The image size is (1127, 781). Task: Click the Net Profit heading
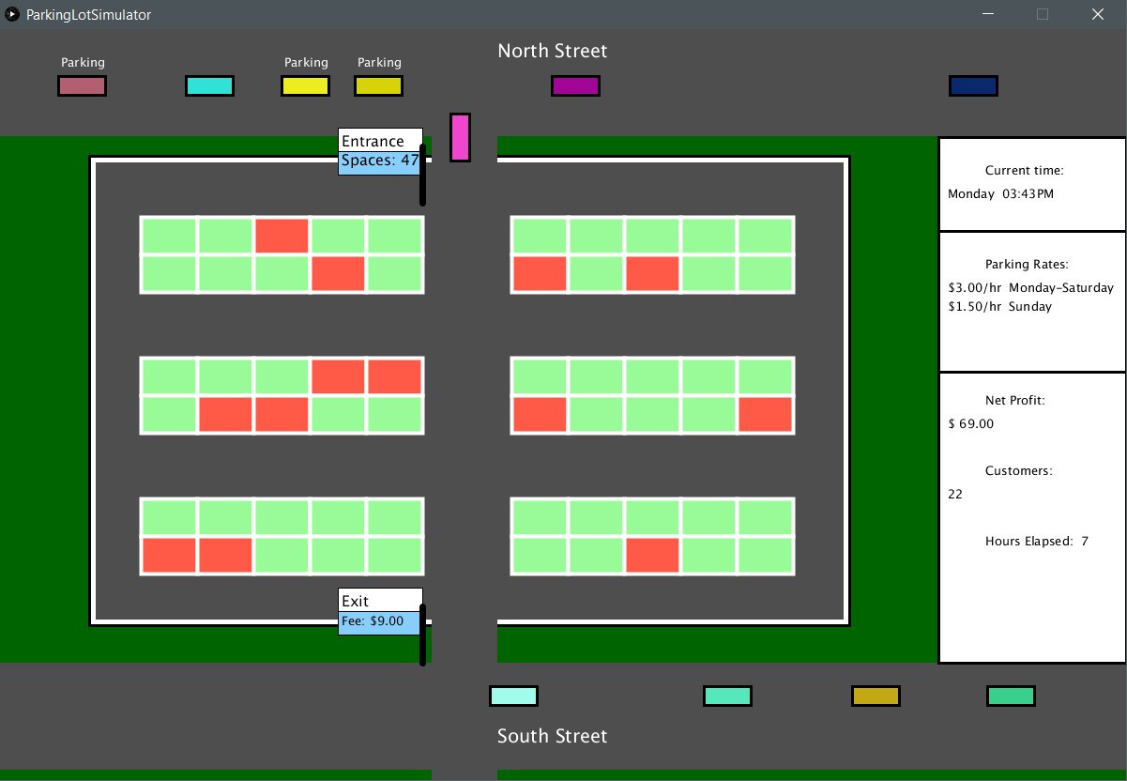1015,401
